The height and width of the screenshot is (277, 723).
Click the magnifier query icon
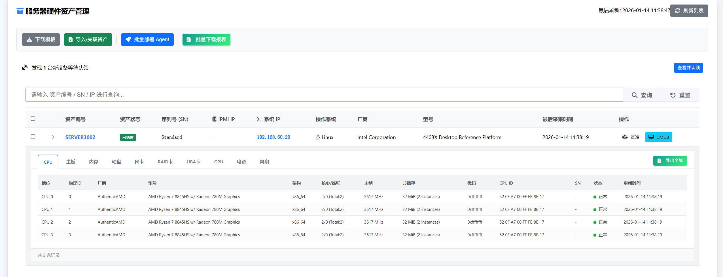pos(635,95)
